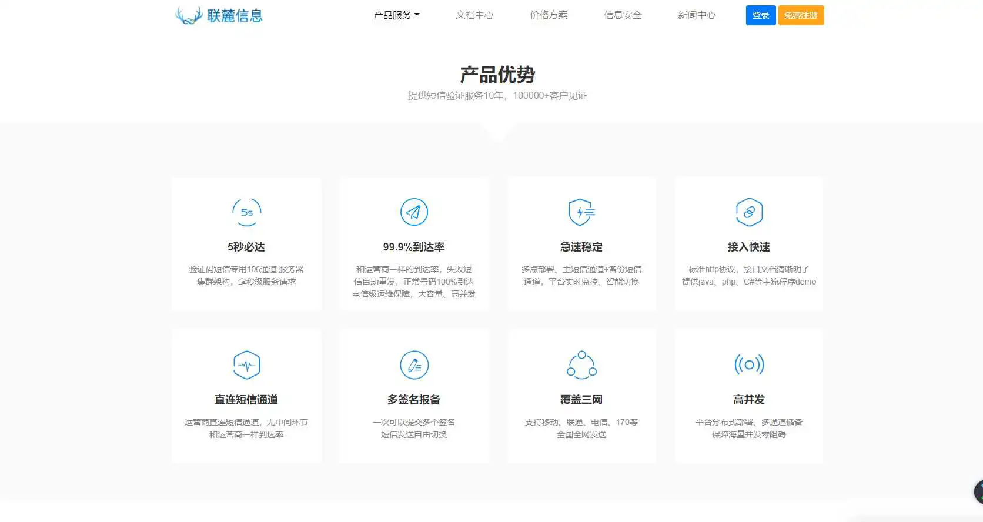Viewport: 983px width, 522px height.
Task: Open the 文档中心 menu item
Action: tap(474, 15)
